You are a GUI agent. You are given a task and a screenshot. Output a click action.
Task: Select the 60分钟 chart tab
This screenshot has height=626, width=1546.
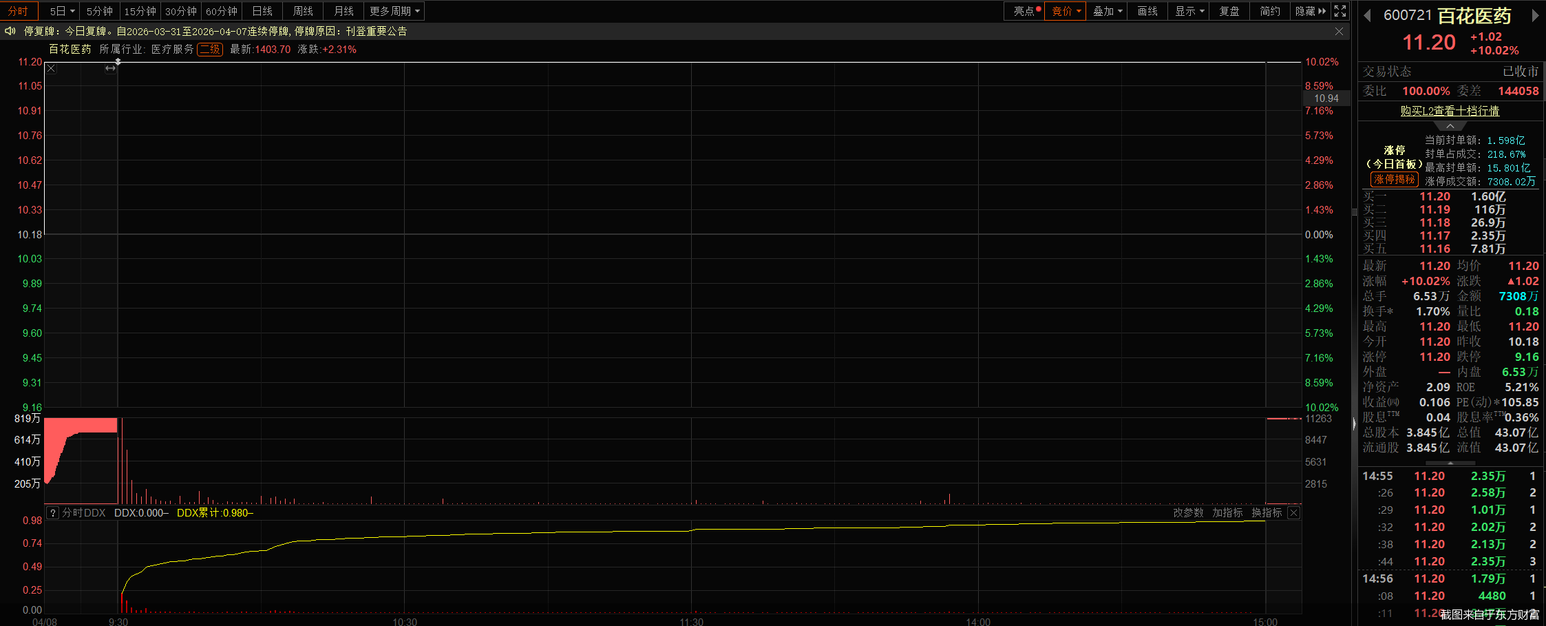(x=221, y=11)
